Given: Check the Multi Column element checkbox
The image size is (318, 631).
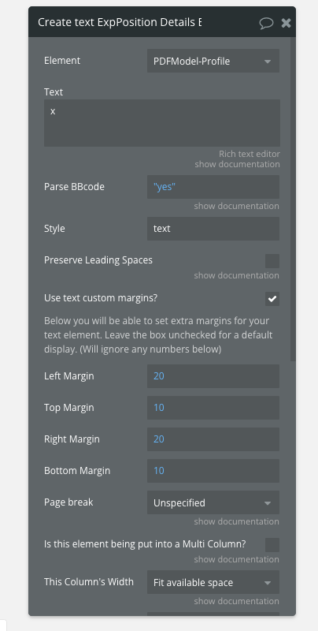Looking at the screenshot, I should [x=272, y=545].
